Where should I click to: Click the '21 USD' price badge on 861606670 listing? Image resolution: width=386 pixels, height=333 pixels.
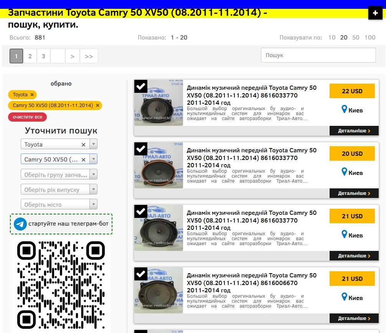352,279
